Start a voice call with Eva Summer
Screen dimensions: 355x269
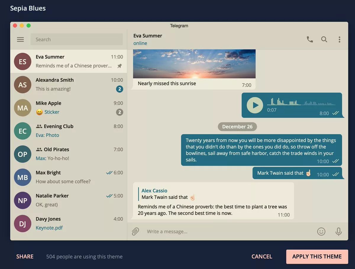[310, 39]
